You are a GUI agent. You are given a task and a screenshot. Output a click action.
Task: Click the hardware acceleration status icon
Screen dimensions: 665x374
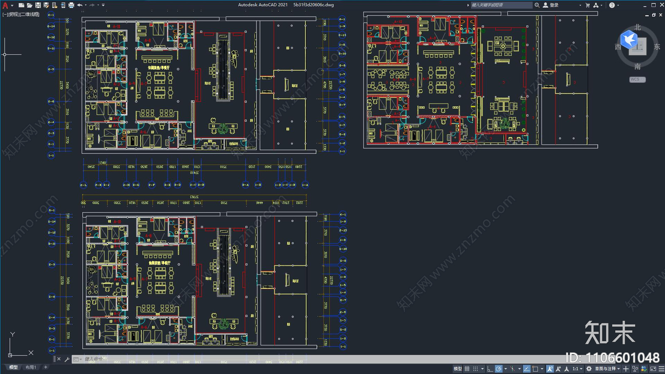pyautogui.click(x=644, y=369)
